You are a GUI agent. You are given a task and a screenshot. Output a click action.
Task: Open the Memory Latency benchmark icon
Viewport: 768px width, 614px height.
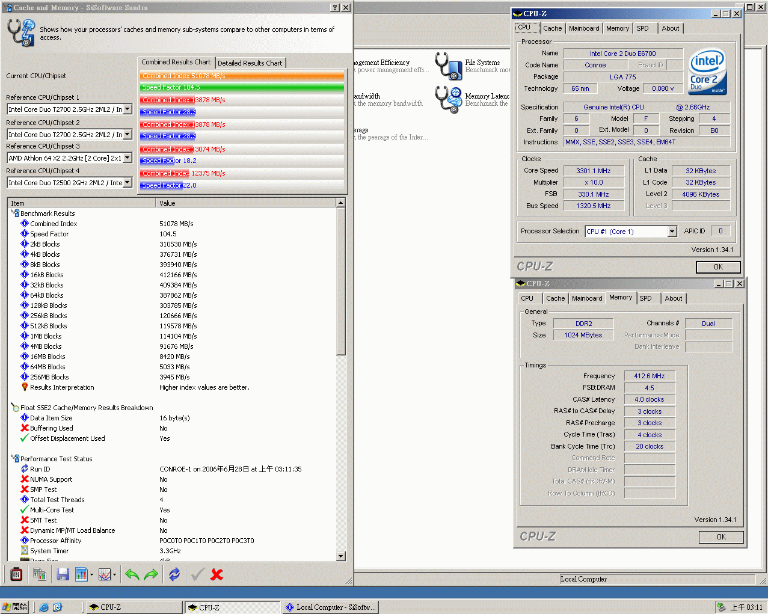click(x=449, y=99)
